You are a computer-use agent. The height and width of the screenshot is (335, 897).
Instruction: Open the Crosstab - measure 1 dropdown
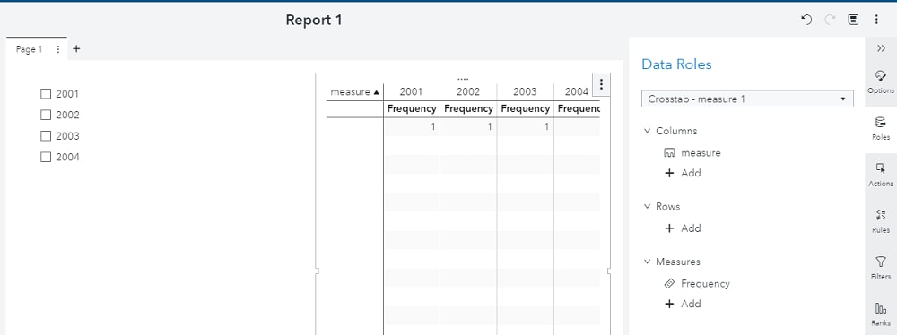(x=747, y=99)
